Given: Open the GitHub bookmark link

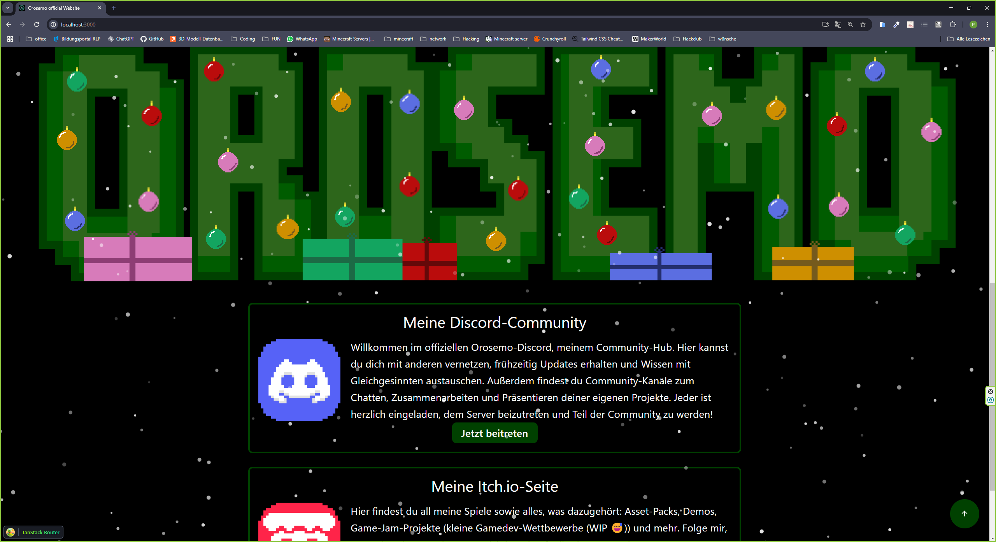Looking at the screenshot, I should [x=152, y=39].
